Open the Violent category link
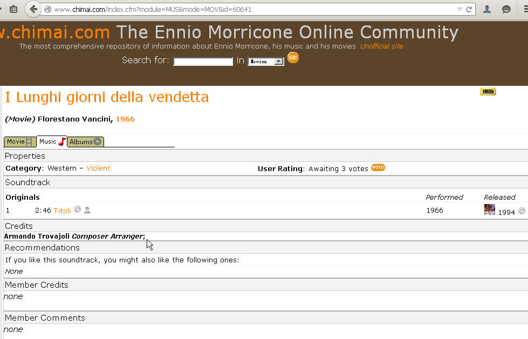The height and width of the screenshot is (339, 528). 98,168
